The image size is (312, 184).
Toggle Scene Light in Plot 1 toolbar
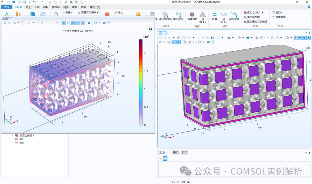pyautogui.click(x=64, y=23)
